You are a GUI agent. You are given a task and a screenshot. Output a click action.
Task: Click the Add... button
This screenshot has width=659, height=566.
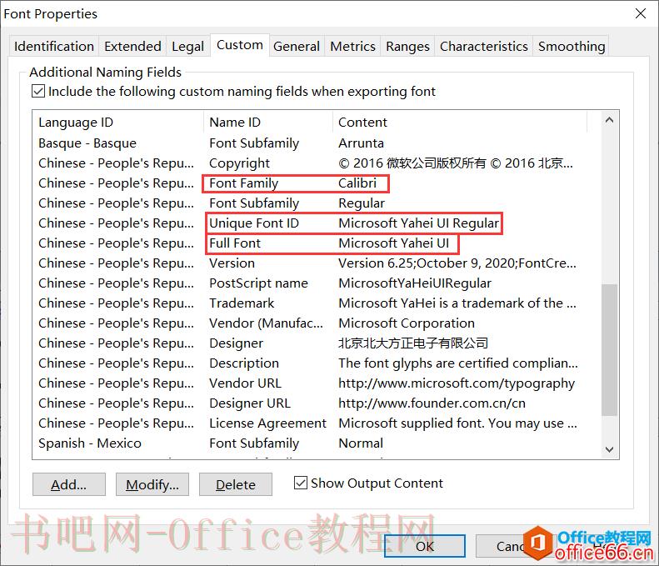click(x=69, y=484)
